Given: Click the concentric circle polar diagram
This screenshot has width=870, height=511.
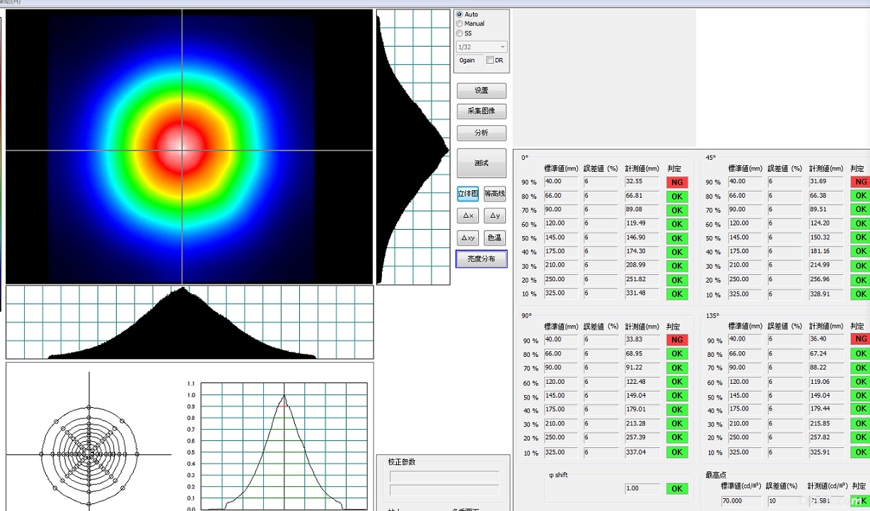Looking at the screenshot, I should pyautogui.click(x=89, y=454).
